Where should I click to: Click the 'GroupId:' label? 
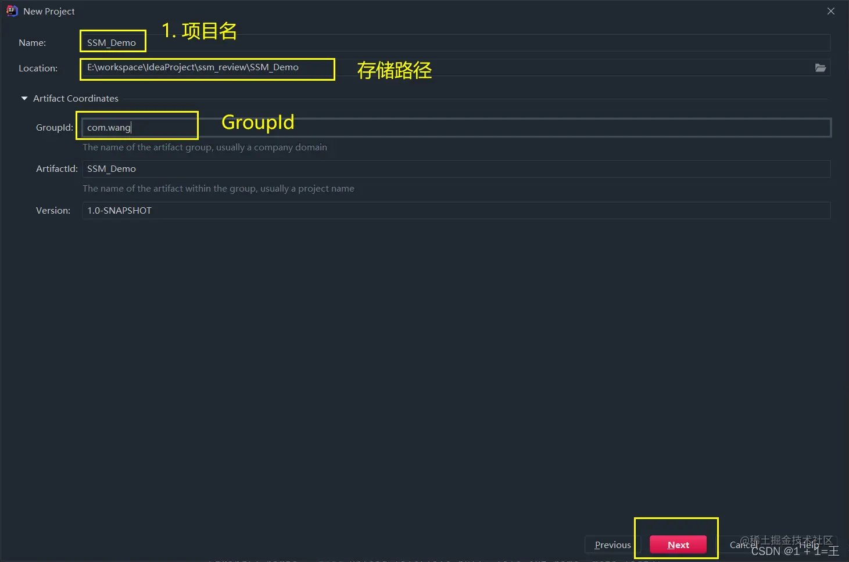55,128
